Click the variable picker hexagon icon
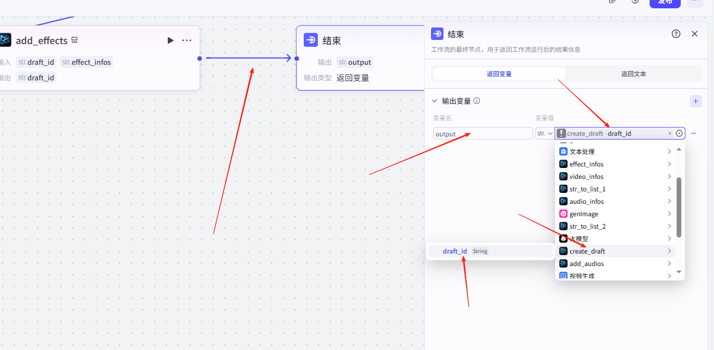This screenshot has width=714, height=350. click(x=679, y=133)
